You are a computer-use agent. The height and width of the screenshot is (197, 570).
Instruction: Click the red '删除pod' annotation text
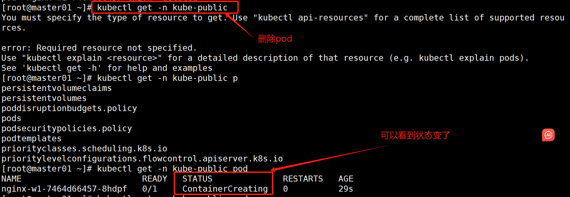pos(275,39)
